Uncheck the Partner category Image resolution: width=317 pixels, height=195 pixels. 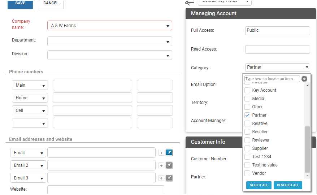pyautogui.click(x=247, y=115)
